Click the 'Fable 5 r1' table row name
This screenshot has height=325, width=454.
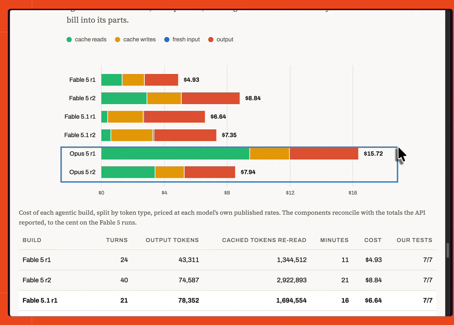pyautogui.click(x=37, y=260)
